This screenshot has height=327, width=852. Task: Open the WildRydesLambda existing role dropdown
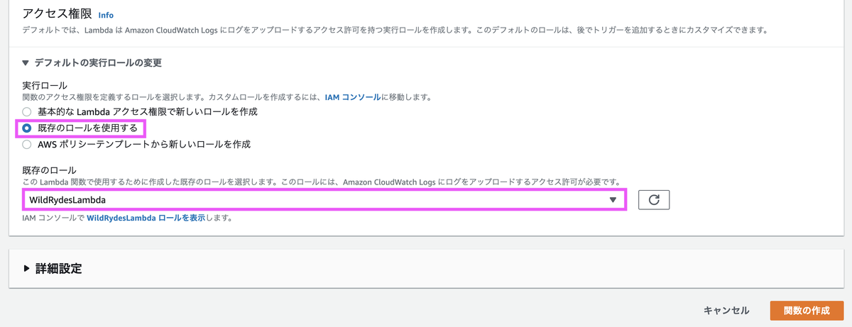(x=323, y=200)
